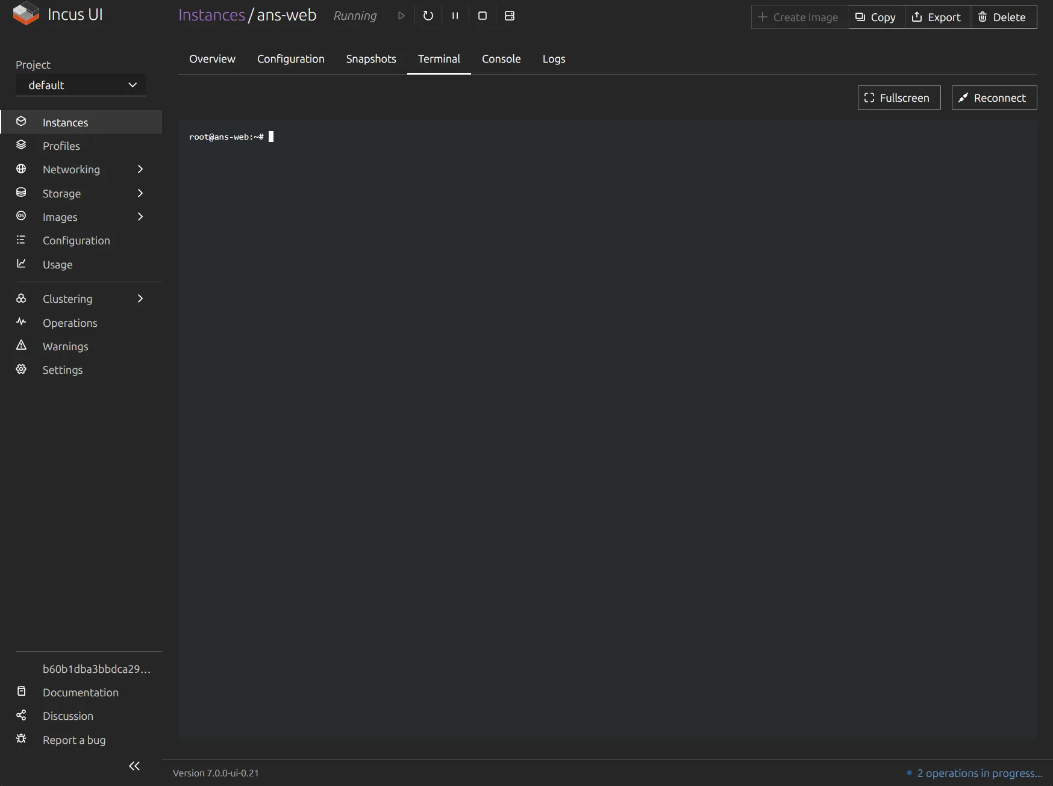The height and width of the screenshot is (786, 1053).
Task: Click the Storage database icon
Action: coord(21,193)
